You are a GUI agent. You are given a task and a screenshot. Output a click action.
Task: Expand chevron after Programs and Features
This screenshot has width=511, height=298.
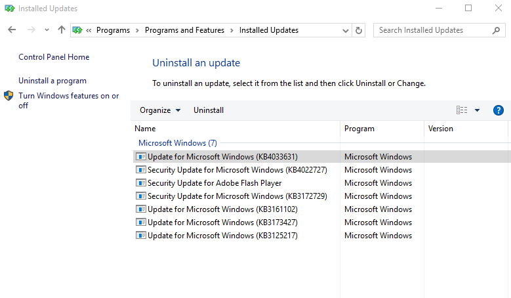[232, 30]
